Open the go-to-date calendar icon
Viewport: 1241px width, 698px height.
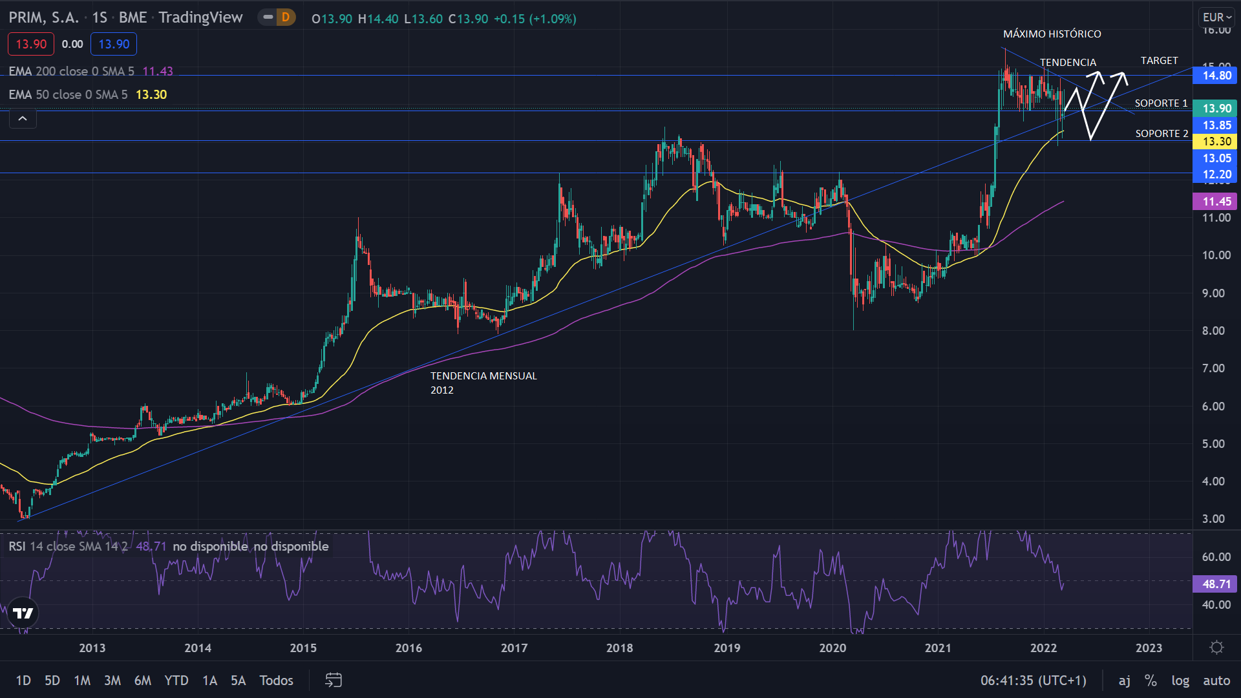333,680
